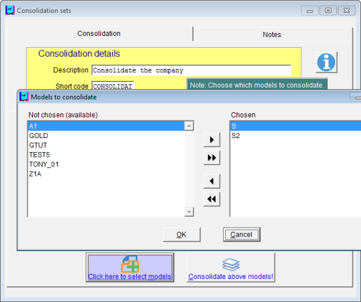Select TEST5 in the available list
Image resolution: width=361 pixels, height=302 pixels.
click(x=106, y=155)
